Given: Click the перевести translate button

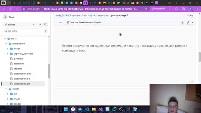Looking at the screenshot, I should click(x=159, y=9).
